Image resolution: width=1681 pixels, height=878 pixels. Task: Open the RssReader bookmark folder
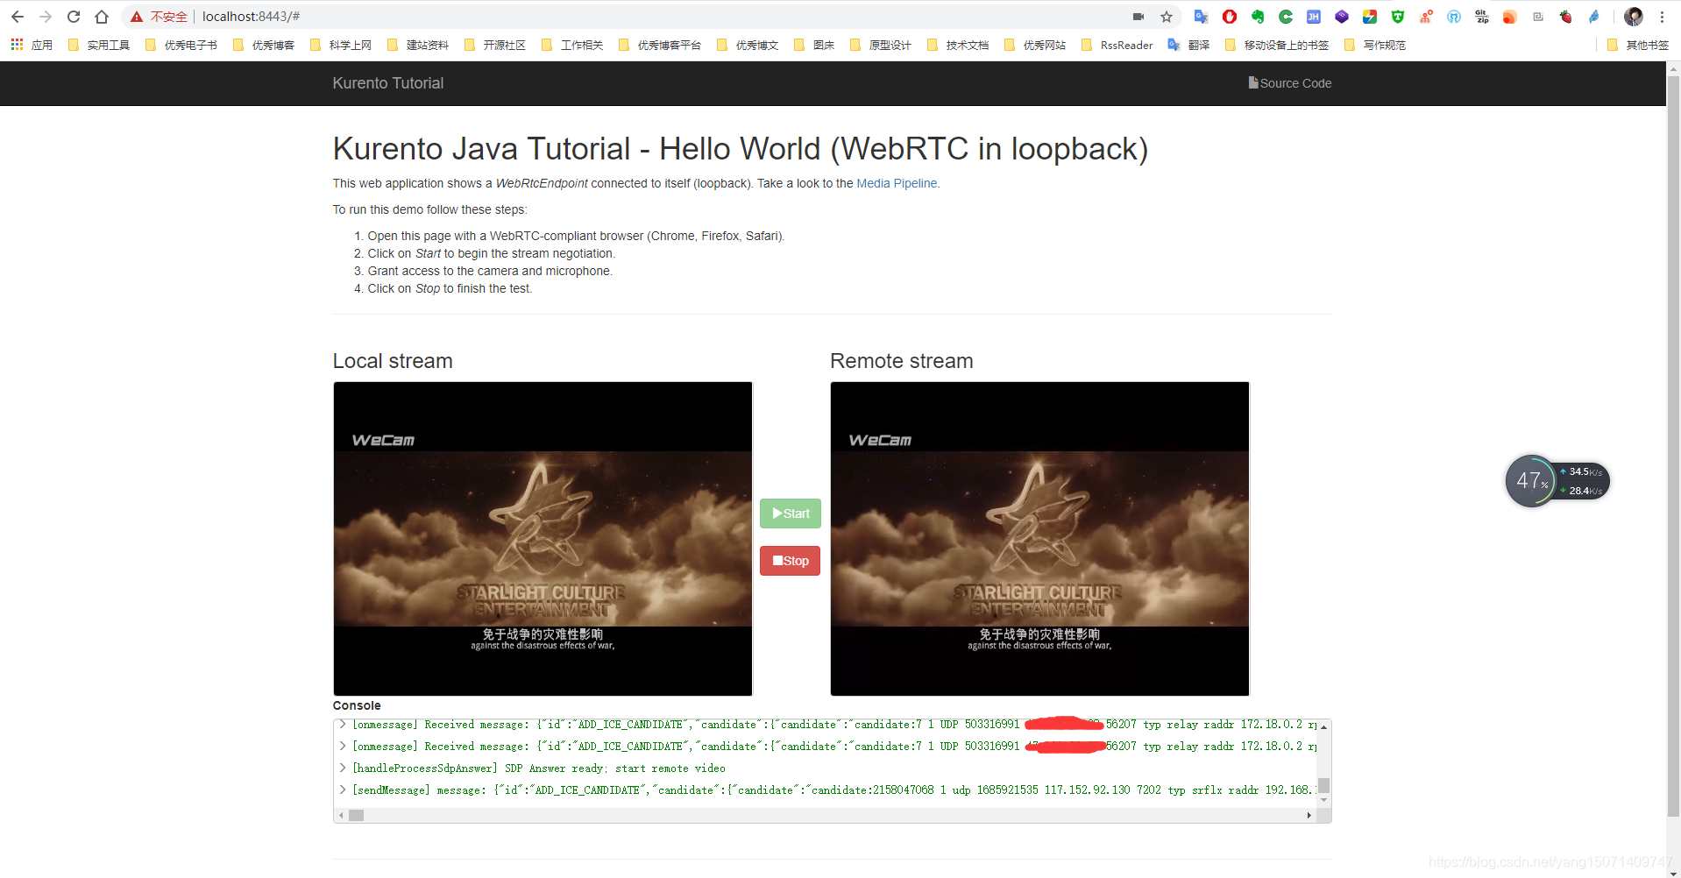1117,45
